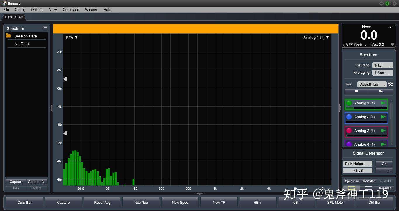This screenshot has width=399, height=211.
Task: Click the SPL meter status indicator dot
Action: tap(393, 44)
